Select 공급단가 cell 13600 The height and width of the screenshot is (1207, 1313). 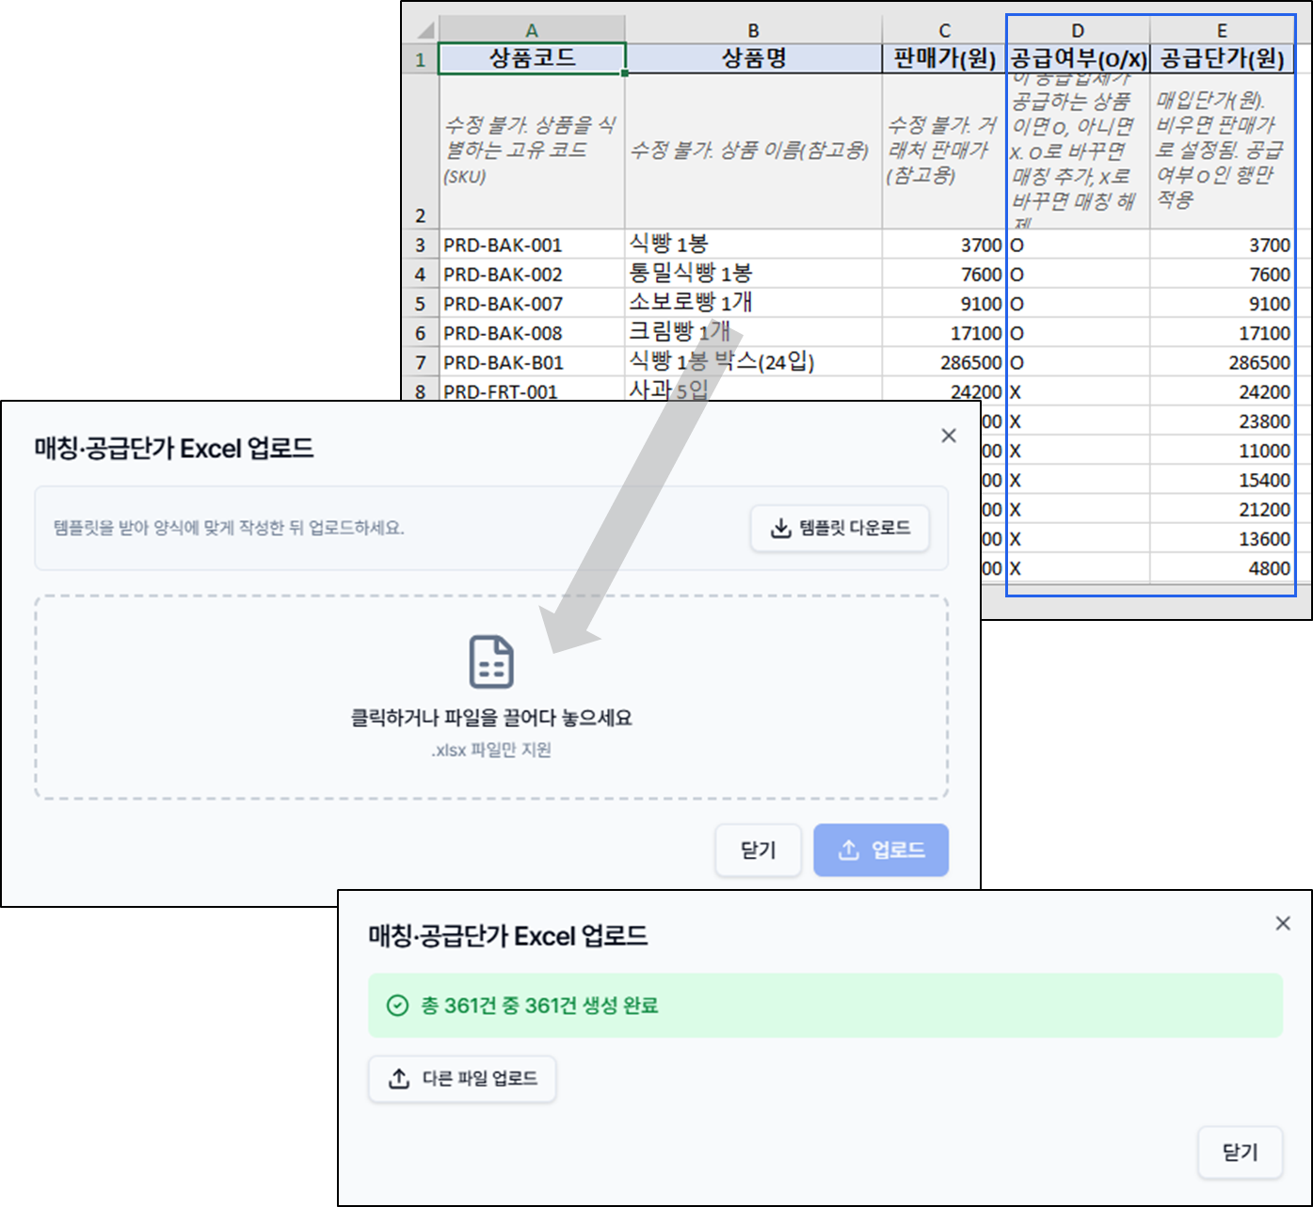click(x=1222, y=538)
